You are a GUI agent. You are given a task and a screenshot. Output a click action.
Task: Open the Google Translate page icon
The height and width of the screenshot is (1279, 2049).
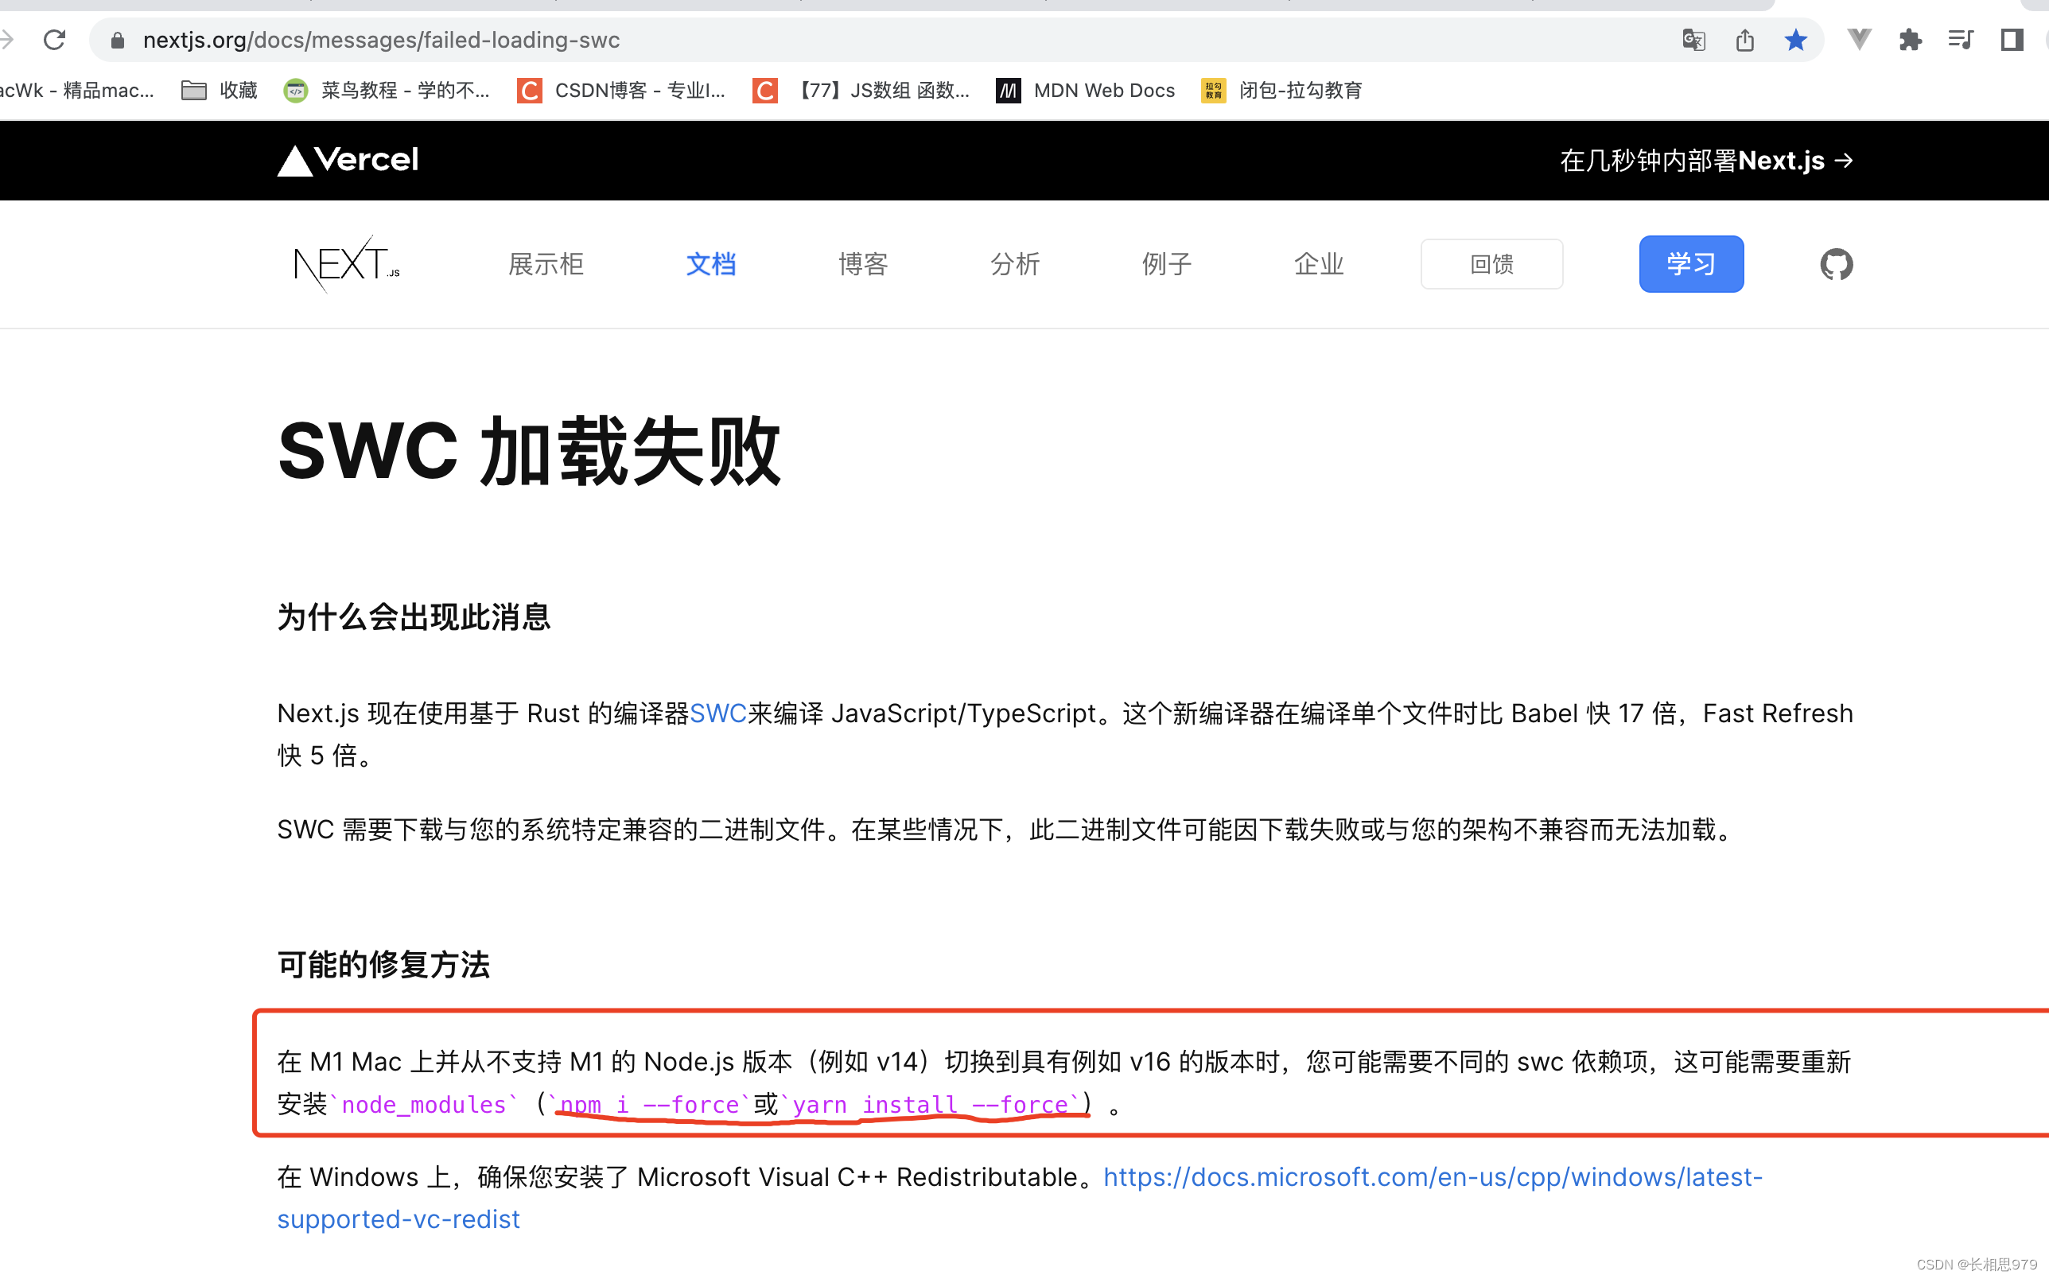coord(1693,40)
